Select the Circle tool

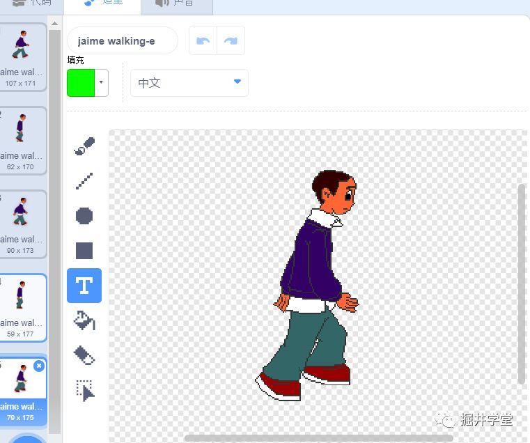point(84,216)
